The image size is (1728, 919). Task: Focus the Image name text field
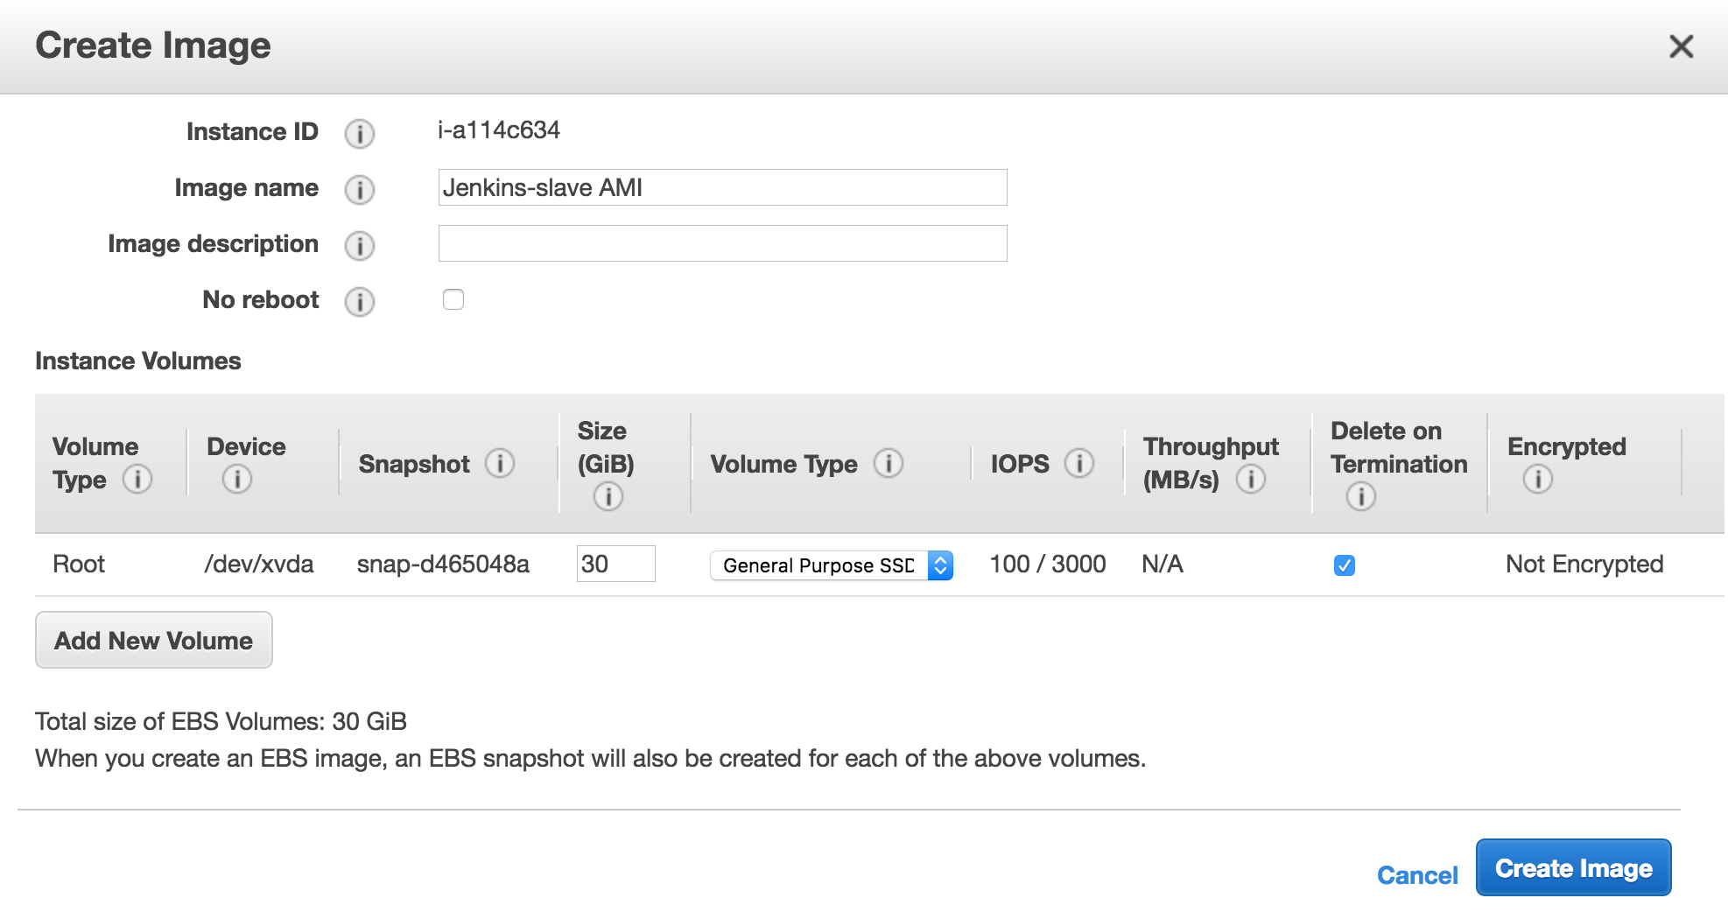[722, 187]
